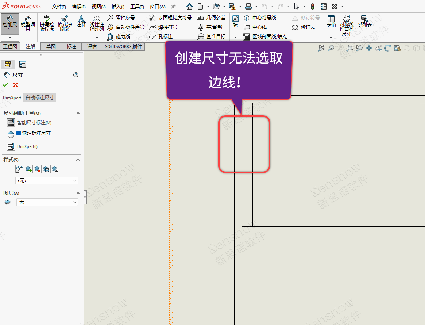
Task: Add a Surface Finish symbol (表面粗糙度符号)
Action: click(170, 18)
